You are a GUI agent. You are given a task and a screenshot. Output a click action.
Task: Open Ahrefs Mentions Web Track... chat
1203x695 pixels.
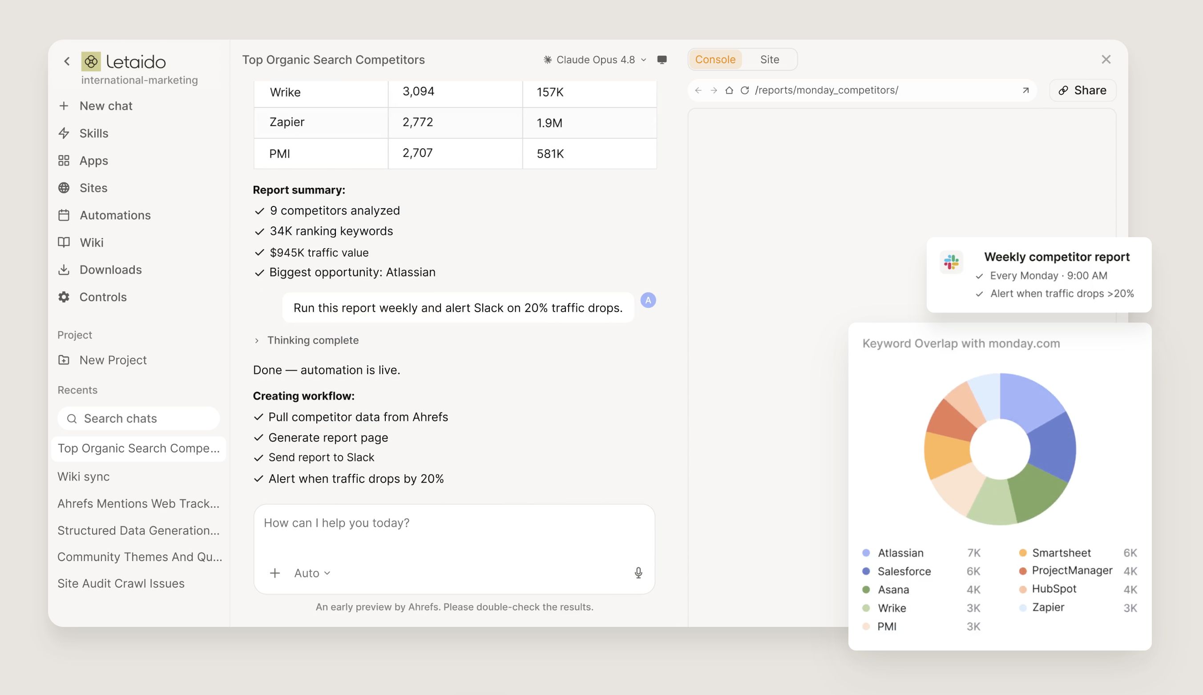138,503
